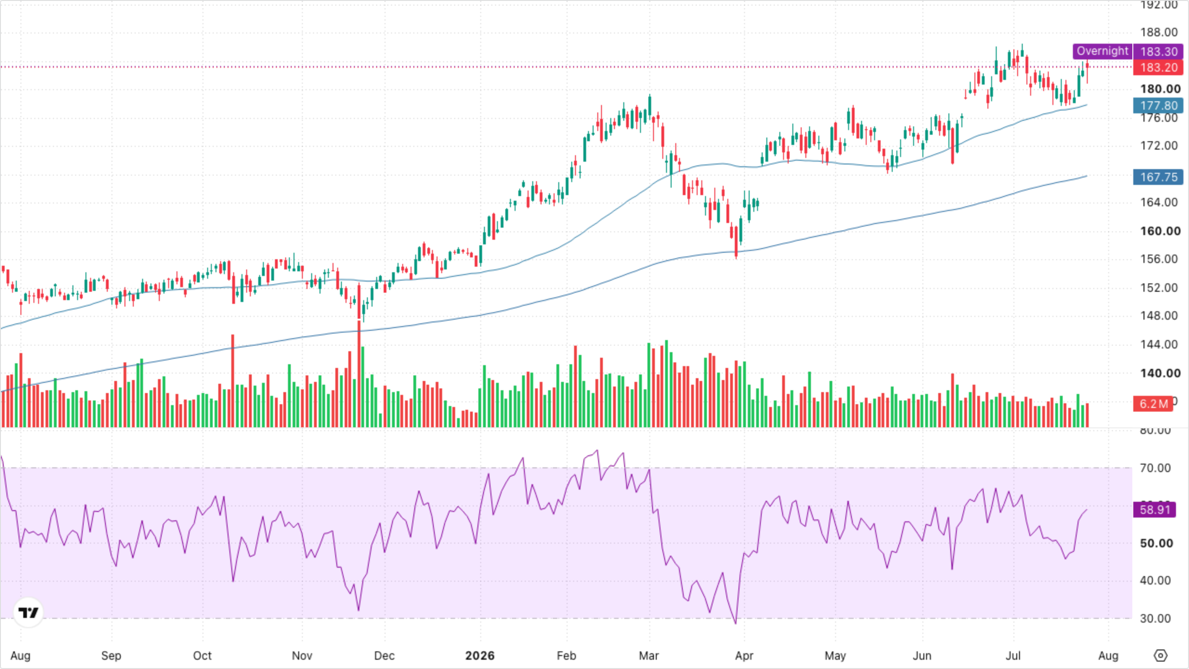Click the Aug label at left of time axis

pyautogui.click(x=20, y=656)
